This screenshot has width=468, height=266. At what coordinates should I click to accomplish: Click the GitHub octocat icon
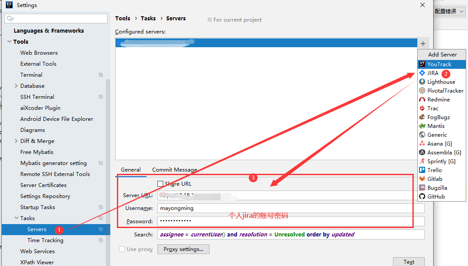click(x=422, y=196)
